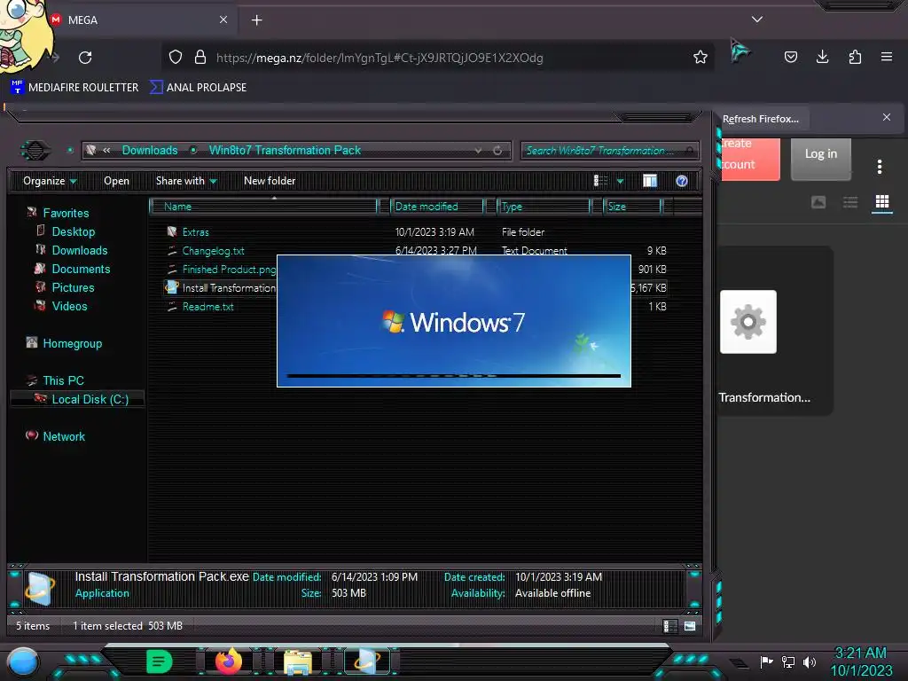Image resolution: width=908 pixels, height=681 pixels.
Task: Open Pictures in navigation pane
Action: coord(73,287)
